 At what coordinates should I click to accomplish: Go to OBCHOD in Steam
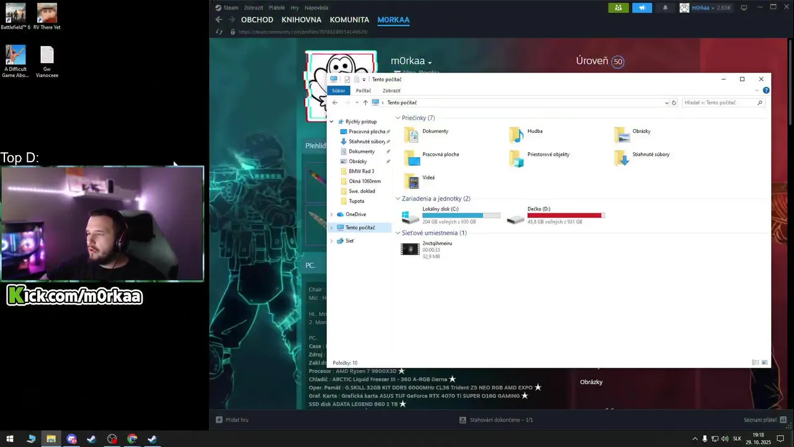(257, 20)
